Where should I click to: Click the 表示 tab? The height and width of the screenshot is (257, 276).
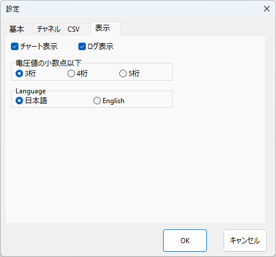[x=105, y=28]
